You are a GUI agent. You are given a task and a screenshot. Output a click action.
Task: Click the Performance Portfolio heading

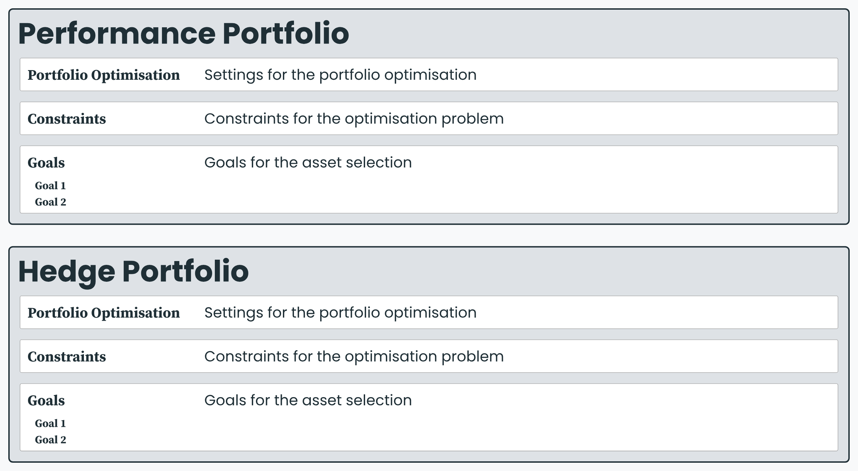pos(184,33)
